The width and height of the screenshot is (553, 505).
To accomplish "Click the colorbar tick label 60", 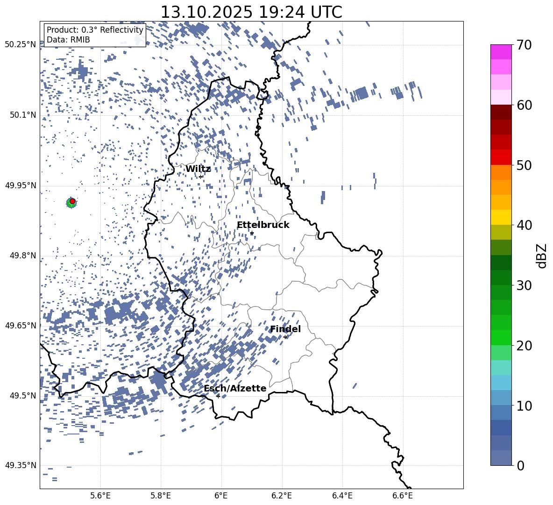I will [x=524, y=105].
